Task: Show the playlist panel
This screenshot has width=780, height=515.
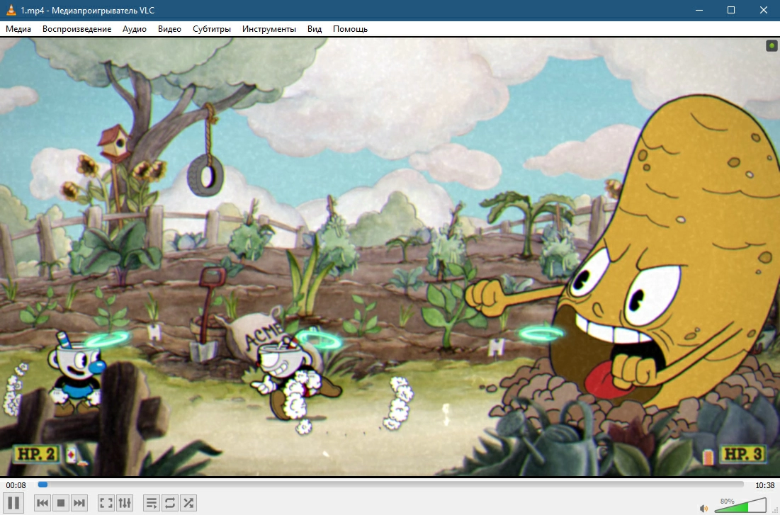Action: coord(151,502)
